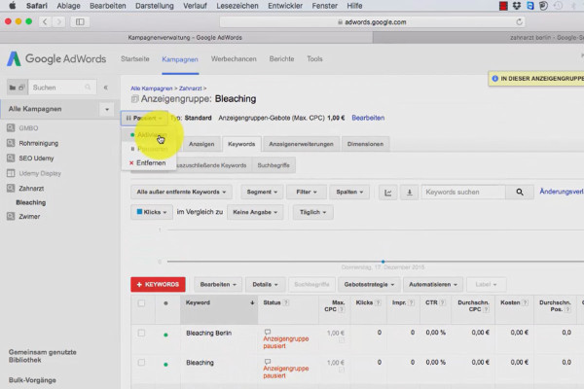Image resolution: width=584 pixels, height=389 pixels.
Task: Click green status dot for Bleaching Berlin
Action: (165, 335)
